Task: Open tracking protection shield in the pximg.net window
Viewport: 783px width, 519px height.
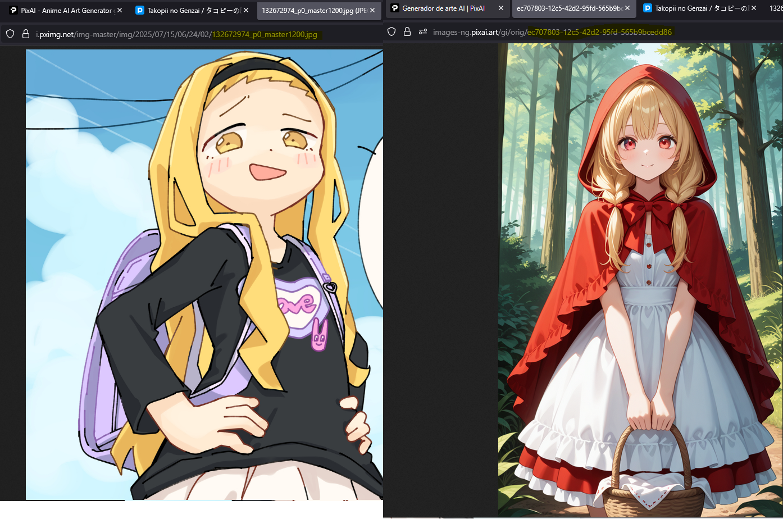Action: [x=10, y=34]
